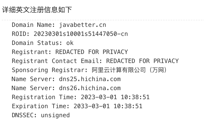
Task: Click the 详细英文注册信息如下 heading
Action: coord(37,10)
